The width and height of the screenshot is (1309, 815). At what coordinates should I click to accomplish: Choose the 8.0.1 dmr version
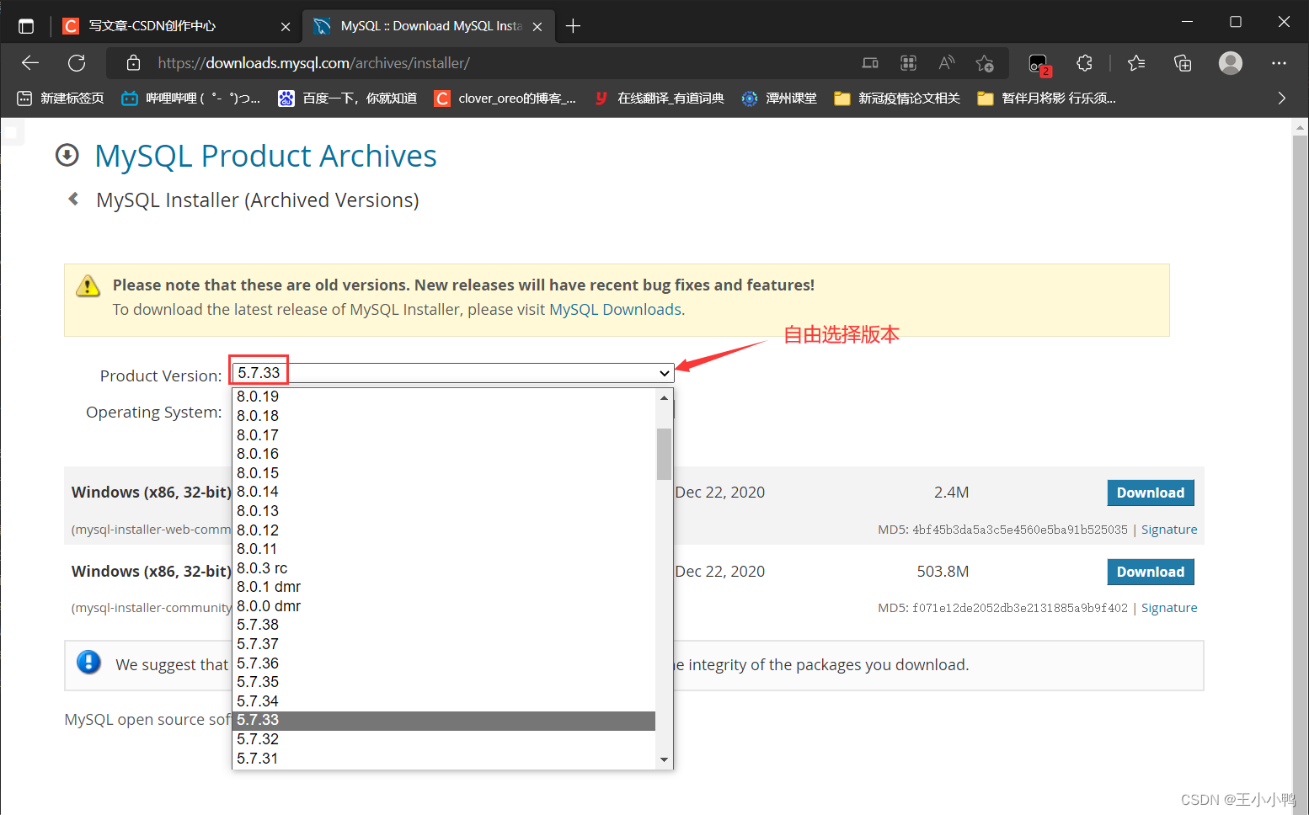(x=444, y=587)
